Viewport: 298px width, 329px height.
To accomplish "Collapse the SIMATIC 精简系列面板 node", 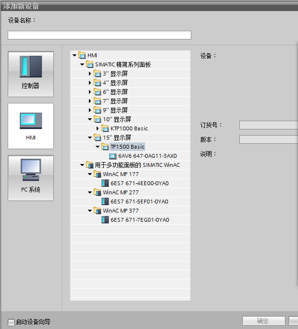I will tap(82, 64).
